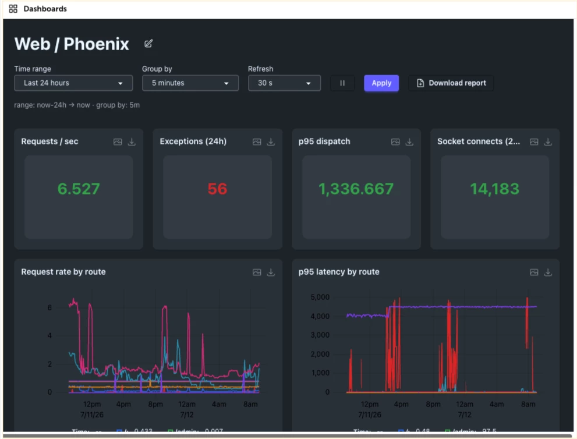
Task: Click the Socket connects panel title
Action: pos(479,141)
